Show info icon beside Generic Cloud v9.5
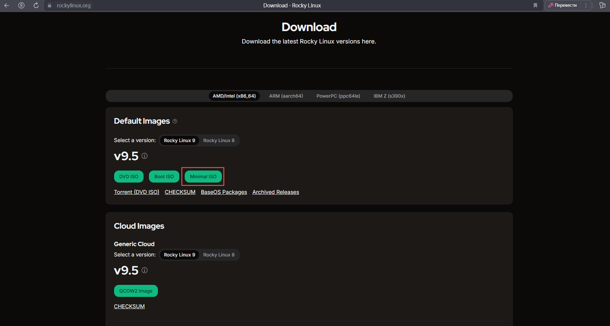The width and height of the screenshot is (610, 326). pos(144,270)
